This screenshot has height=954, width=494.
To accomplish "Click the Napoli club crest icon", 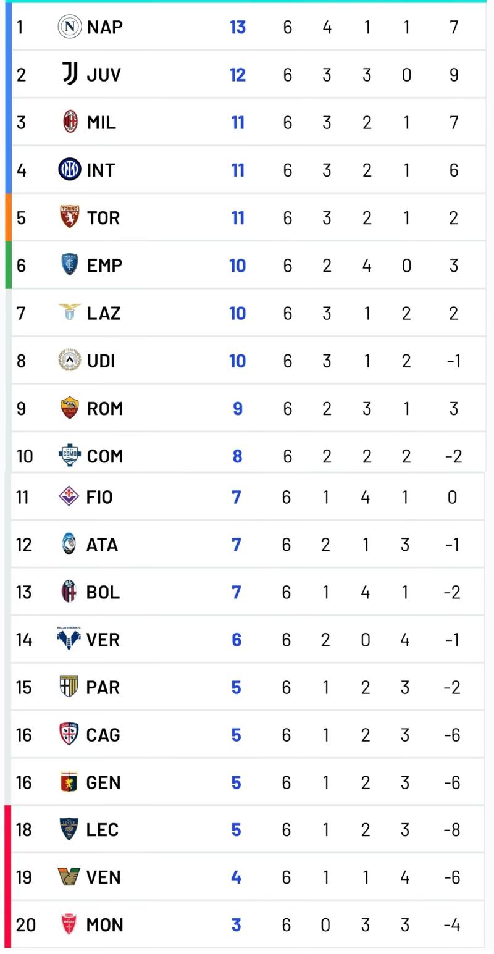I will [x=69, y=27].
